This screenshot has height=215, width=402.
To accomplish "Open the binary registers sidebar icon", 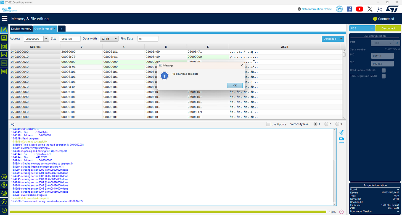I will pos(4,176).
